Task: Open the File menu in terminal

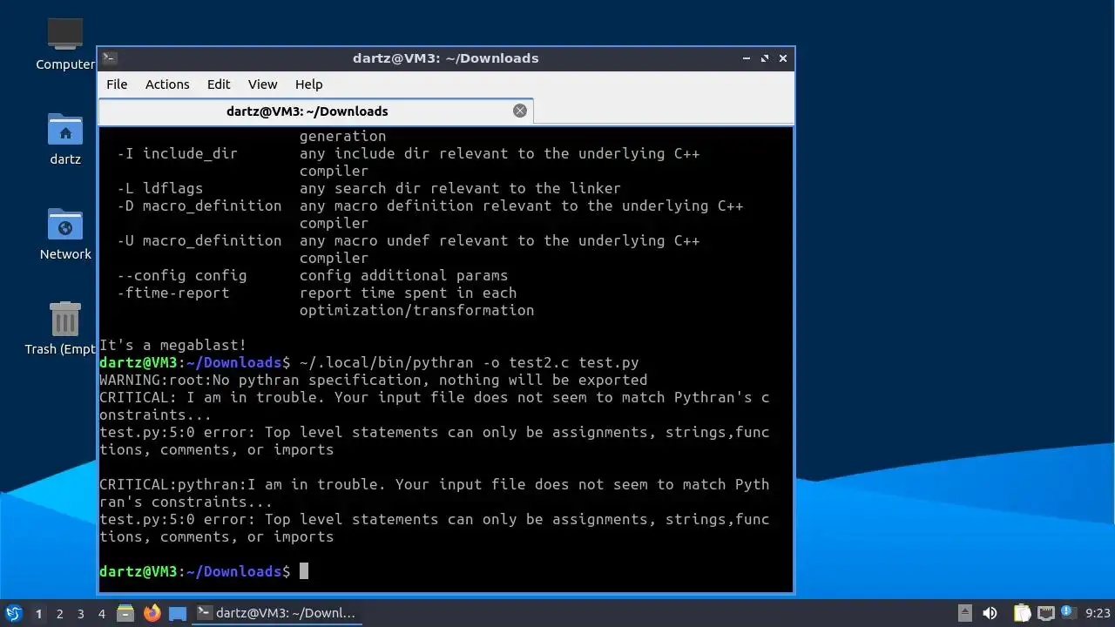Action: click(x=117, y=84)
